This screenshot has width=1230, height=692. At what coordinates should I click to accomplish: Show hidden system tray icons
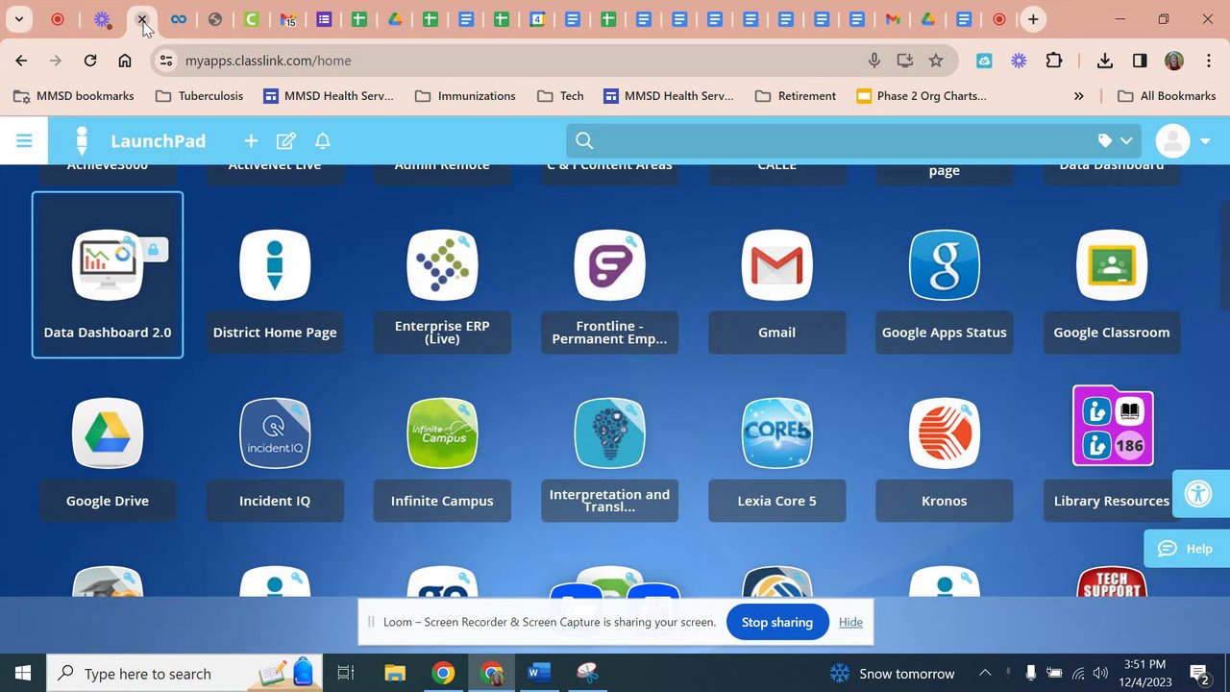pos(985,673)
